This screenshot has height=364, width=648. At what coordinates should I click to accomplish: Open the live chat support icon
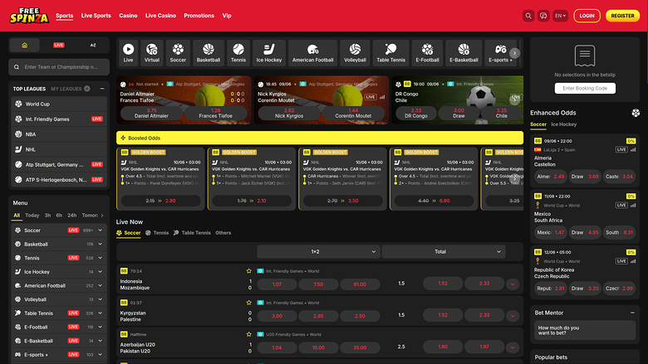coord(543,16)
